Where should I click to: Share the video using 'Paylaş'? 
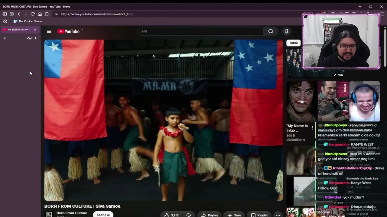pos(210,215)
